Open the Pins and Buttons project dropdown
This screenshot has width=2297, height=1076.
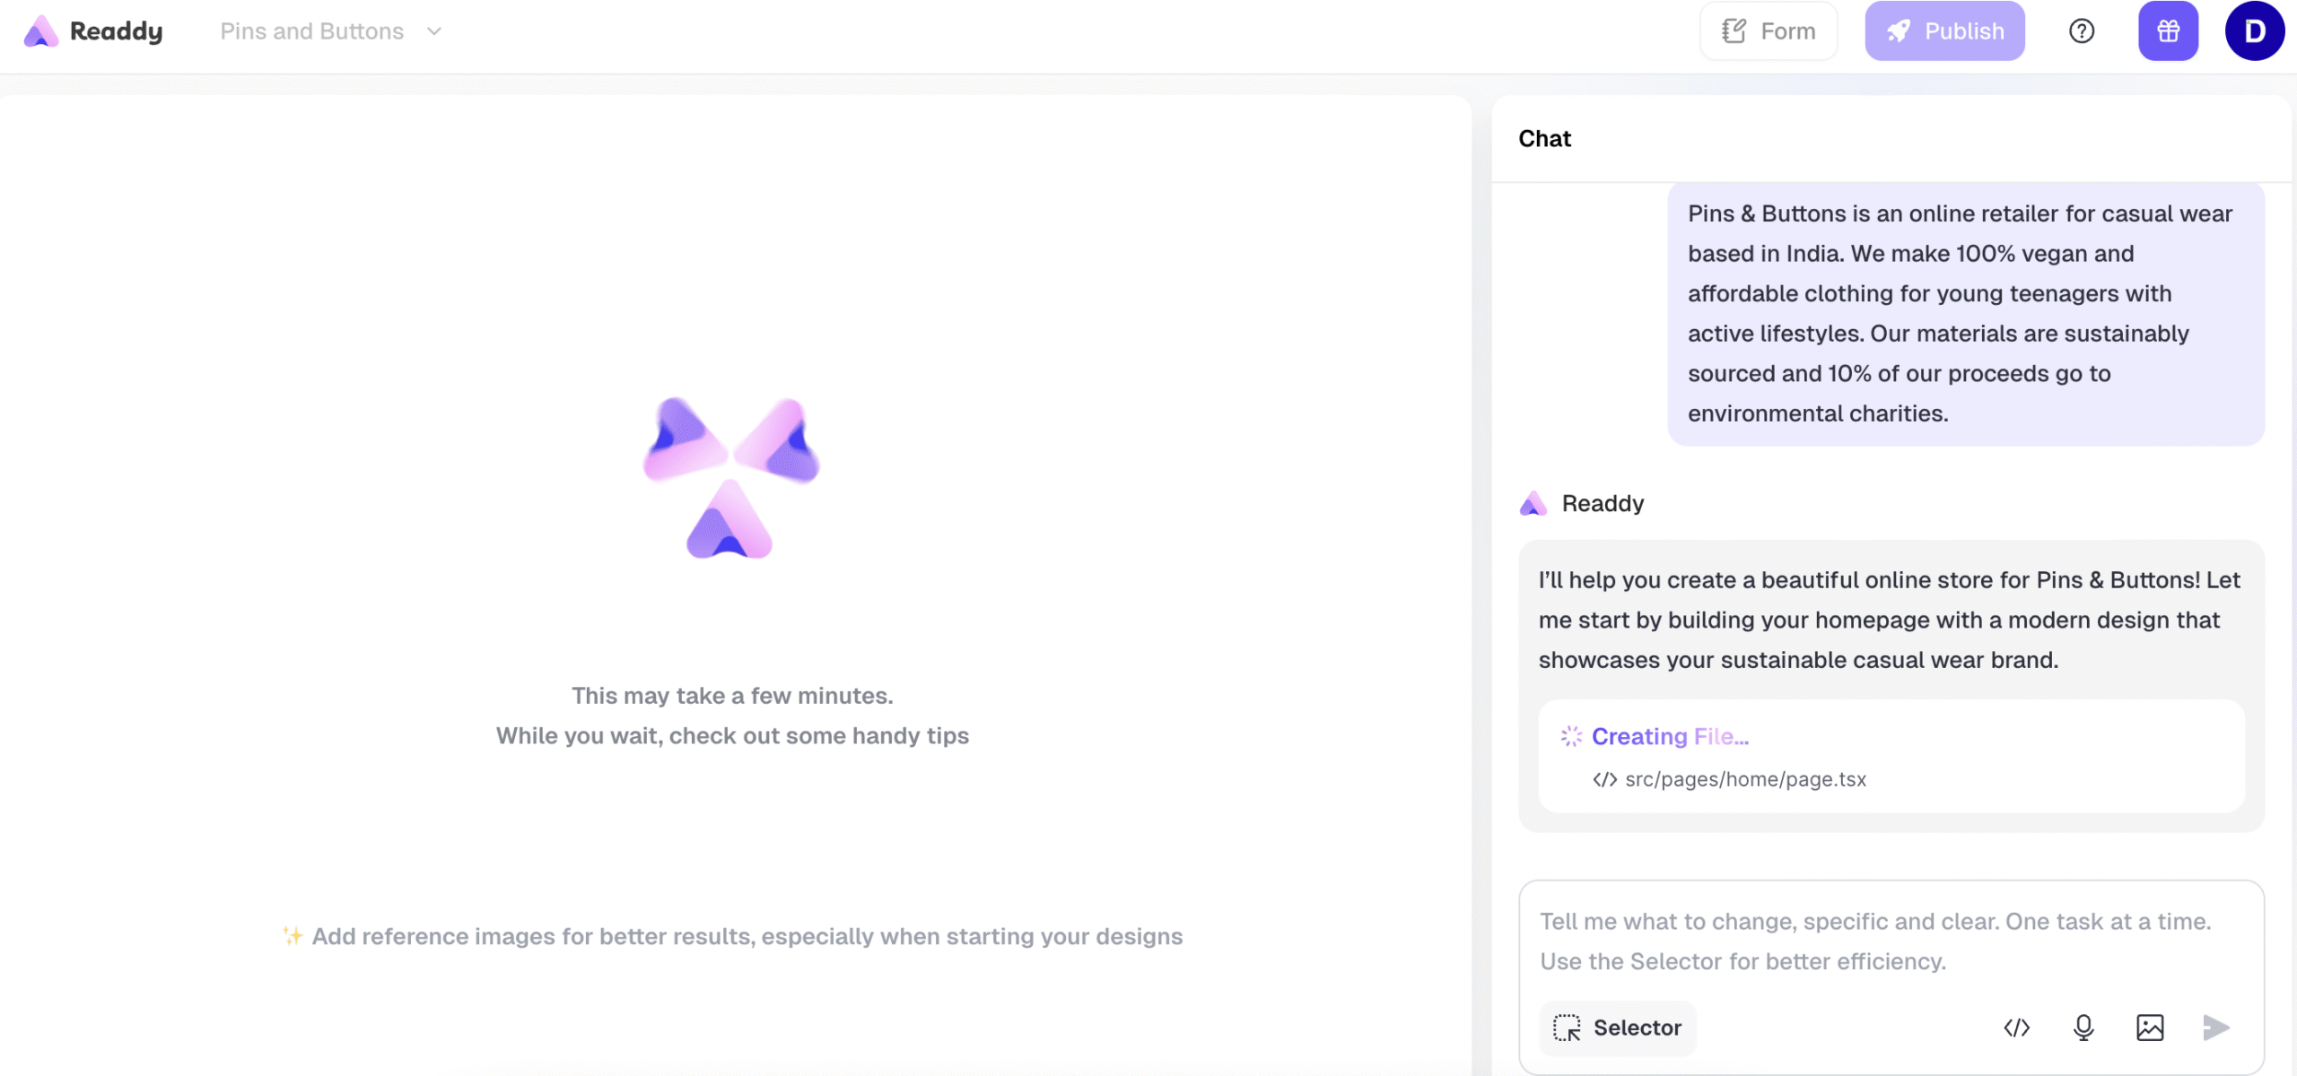(x=312, y=31)
